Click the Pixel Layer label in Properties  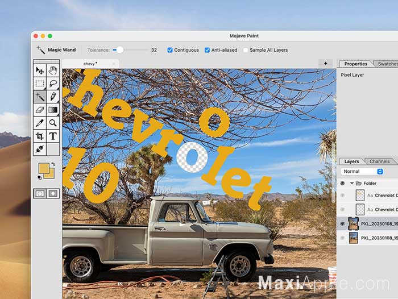tap(353, 75)
